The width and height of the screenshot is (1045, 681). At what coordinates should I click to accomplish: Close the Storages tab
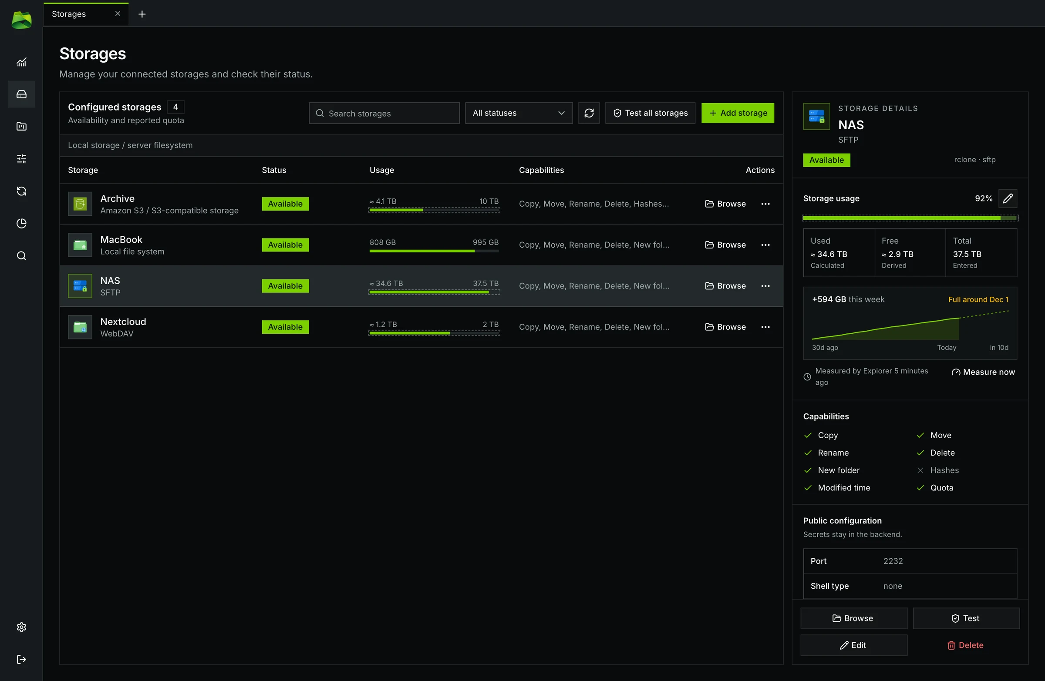click(118, 13)
